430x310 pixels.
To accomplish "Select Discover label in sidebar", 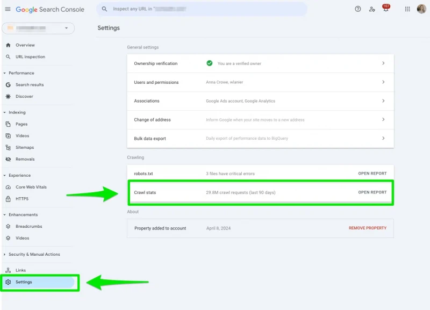I will tap(24, 97).
